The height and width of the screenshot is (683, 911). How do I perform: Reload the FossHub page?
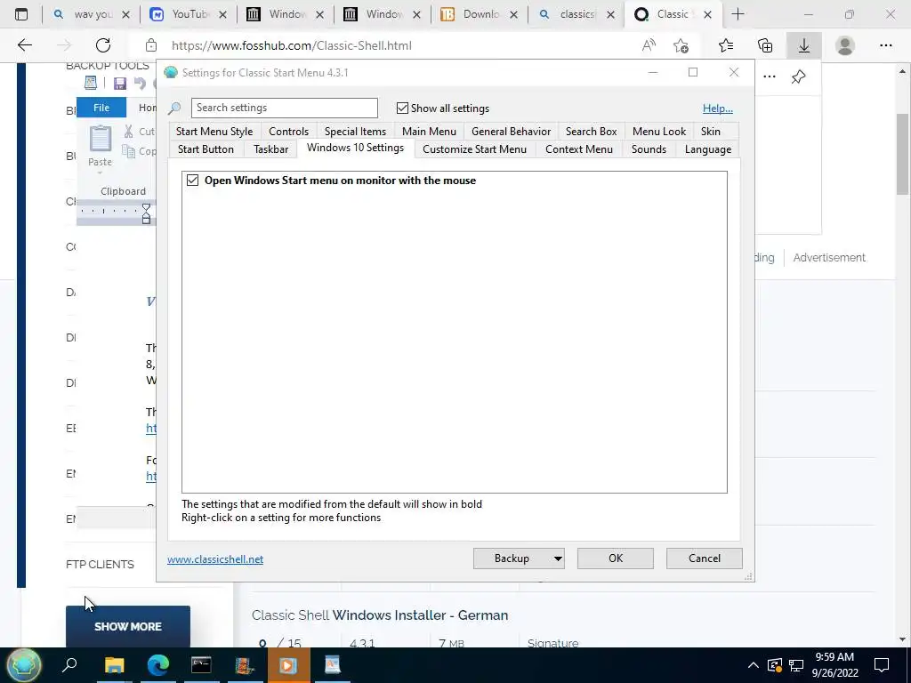[x=103, y=45]
